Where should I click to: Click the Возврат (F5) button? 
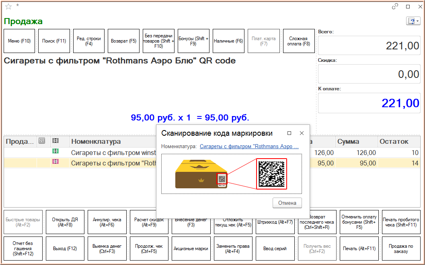123,41
